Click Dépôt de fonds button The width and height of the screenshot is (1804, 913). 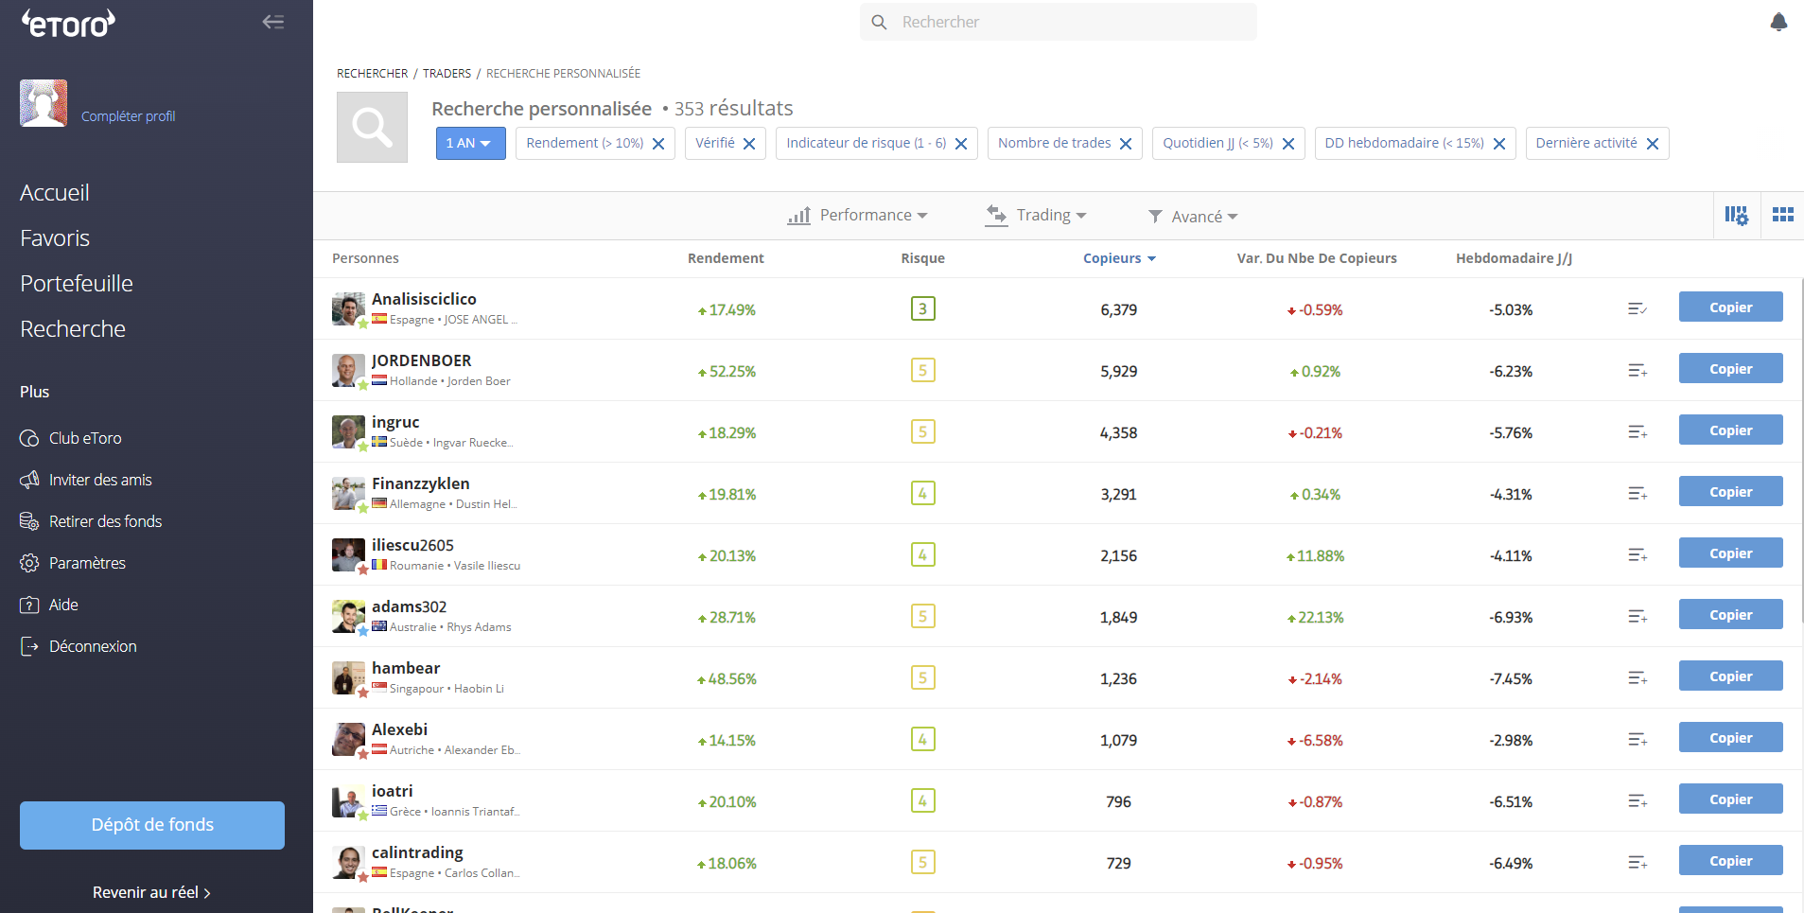(152, 825)
